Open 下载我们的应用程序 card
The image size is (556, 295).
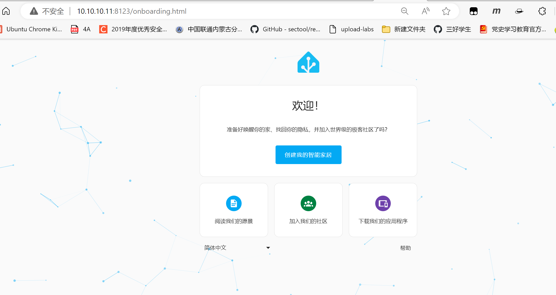pos(383,210)
